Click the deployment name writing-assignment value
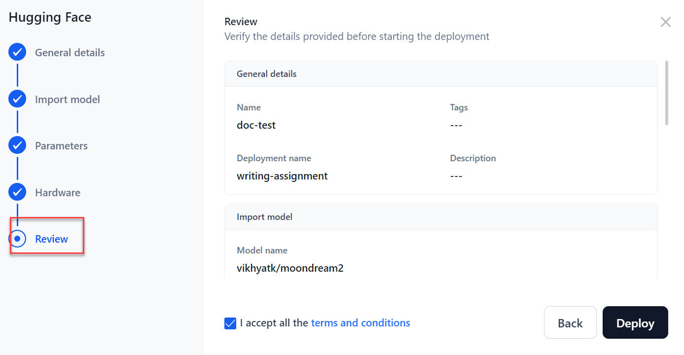Screen dimensions: 684x355 (282, 176)
